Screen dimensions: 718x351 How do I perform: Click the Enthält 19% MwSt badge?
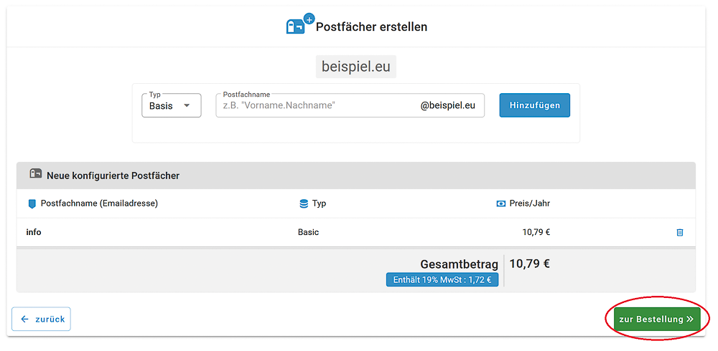pos(442,280)
